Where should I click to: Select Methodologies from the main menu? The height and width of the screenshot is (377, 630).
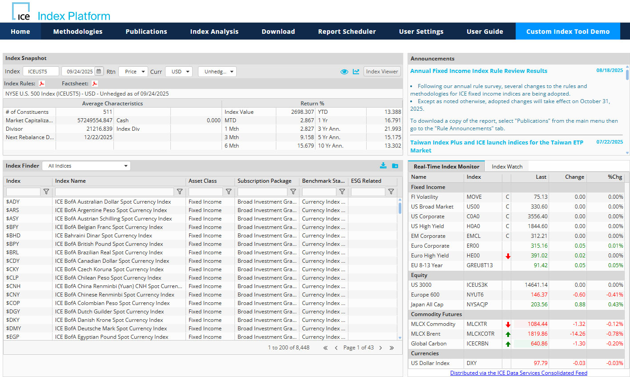(x=77, y=31)
